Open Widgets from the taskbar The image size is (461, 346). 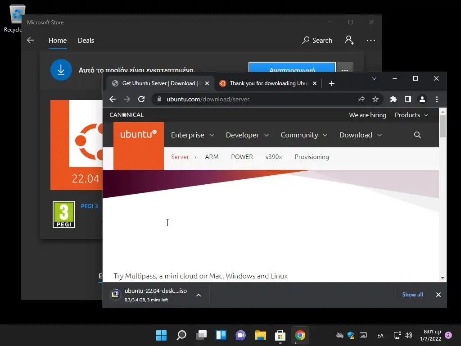point(221,335)
